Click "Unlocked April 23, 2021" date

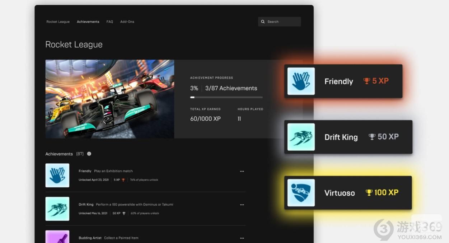(94, 180)
